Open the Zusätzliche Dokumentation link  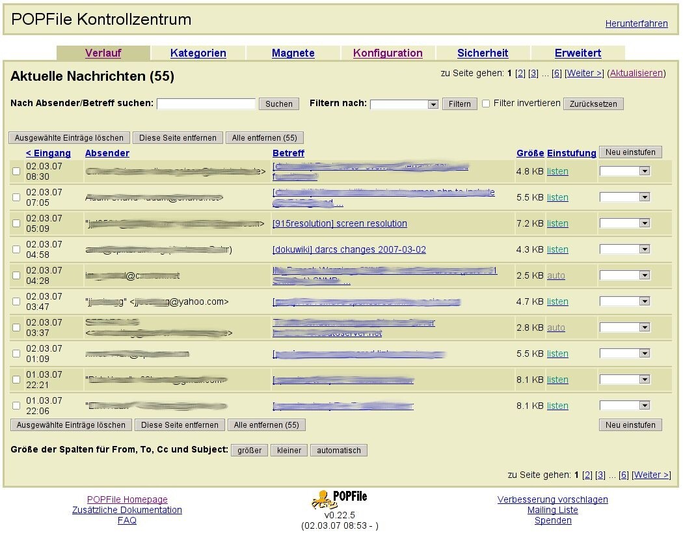coord(127,510)
